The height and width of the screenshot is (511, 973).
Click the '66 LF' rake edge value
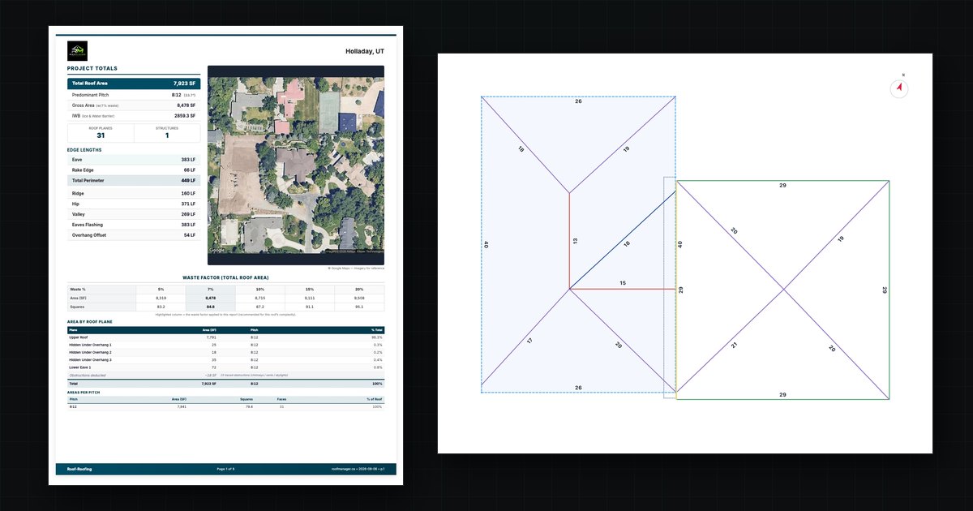tap(189, 170)
